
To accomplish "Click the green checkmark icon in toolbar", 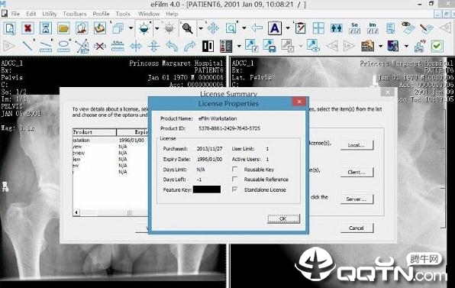I will (x=437, y=46).
